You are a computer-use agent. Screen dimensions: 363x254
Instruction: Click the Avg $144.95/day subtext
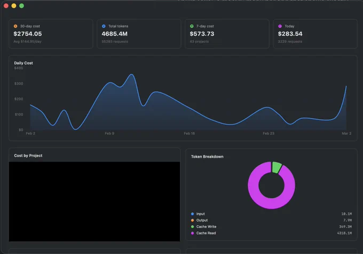pos(27,42)
